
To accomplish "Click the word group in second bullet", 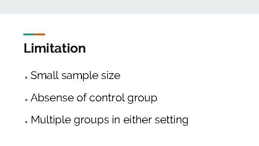I will coord(142,98).
